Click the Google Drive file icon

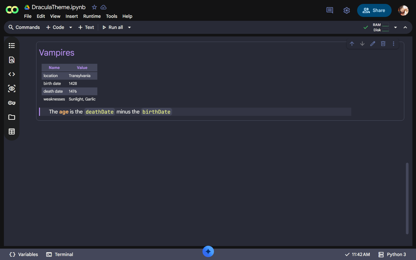27,7
